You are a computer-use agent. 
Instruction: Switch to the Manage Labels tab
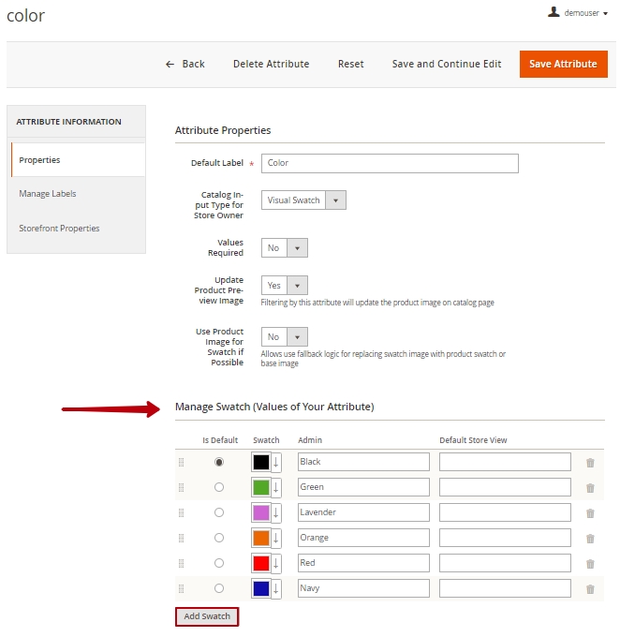click(x=48, y=194)
